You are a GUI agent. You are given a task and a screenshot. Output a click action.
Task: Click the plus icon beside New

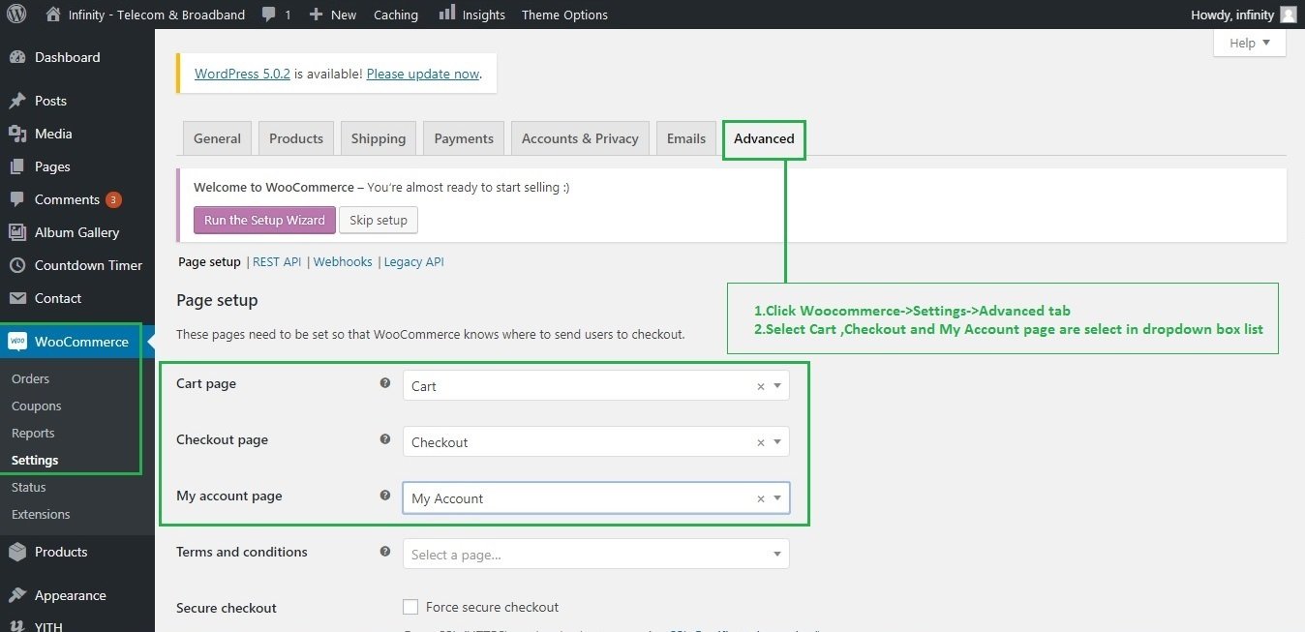[x=316, y=15]
